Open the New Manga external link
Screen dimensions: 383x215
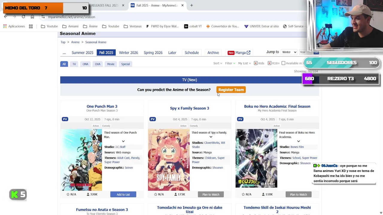click(239, 53)
